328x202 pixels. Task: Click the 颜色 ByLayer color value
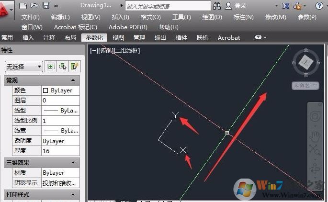tap(60, 90)
